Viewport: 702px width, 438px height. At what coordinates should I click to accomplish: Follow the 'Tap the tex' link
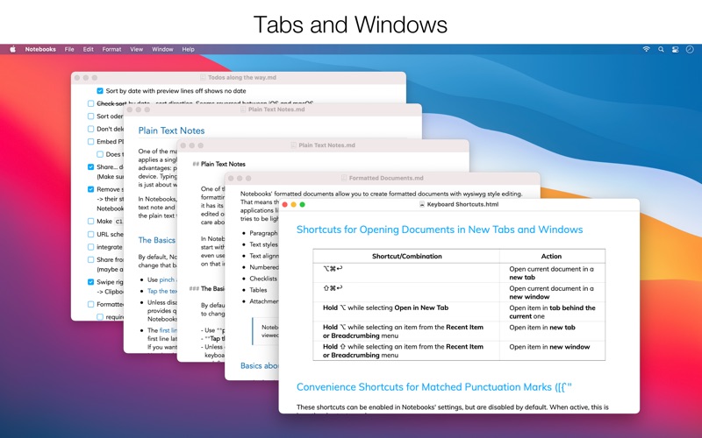coord(162,291)
